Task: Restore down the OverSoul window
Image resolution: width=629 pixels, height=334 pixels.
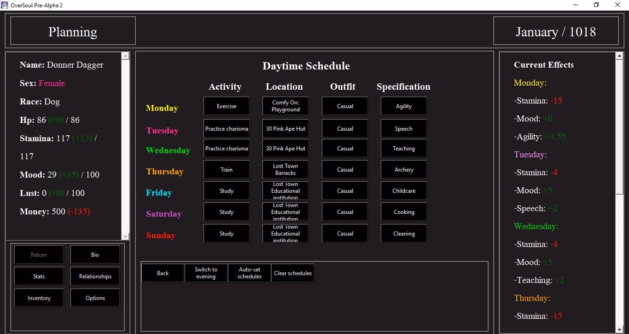Action: [596, 5]
